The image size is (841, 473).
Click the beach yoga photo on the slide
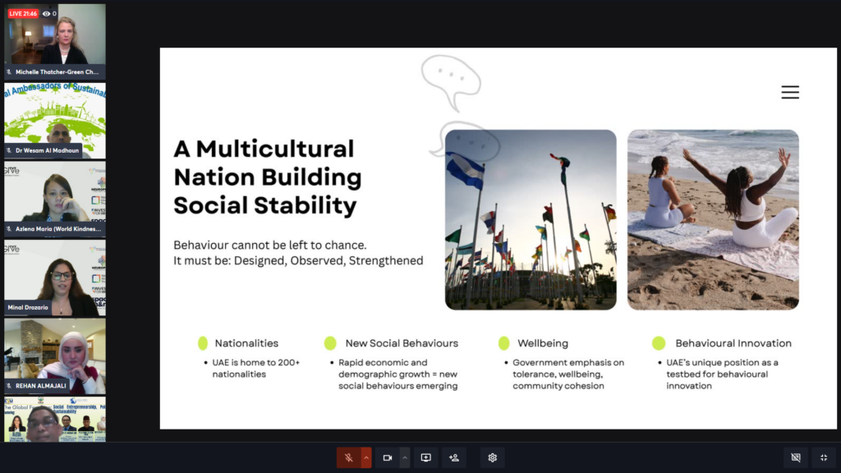(713, 219)
